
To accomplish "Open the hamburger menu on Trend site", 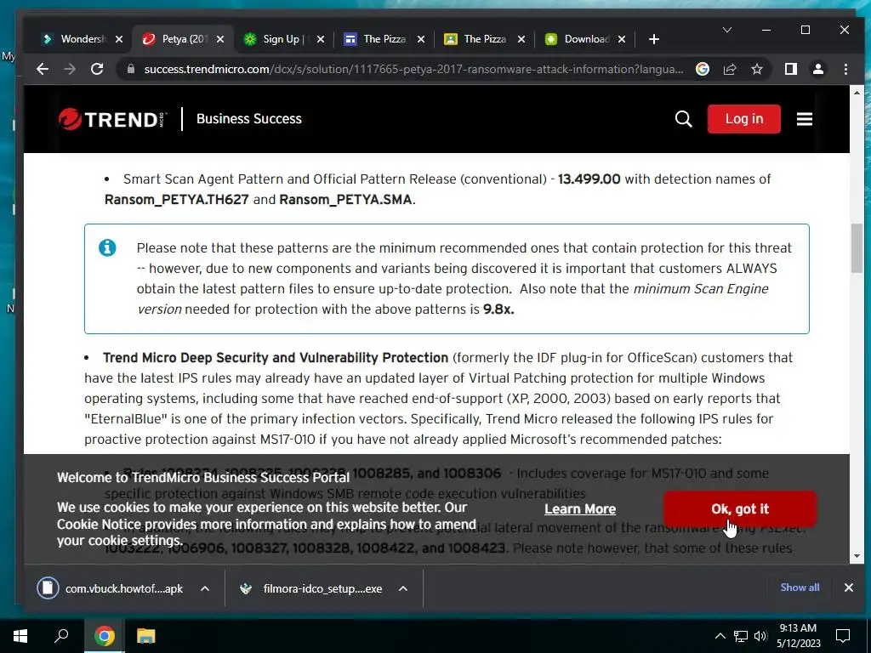I will point(805,119).
